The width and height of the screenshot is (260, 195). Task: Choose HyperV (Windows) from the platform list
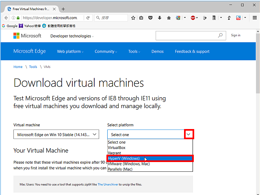(150, 158)
